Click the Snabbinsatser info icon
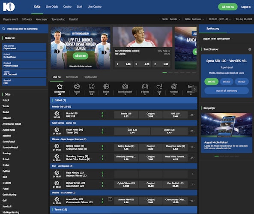 point(250,49)
